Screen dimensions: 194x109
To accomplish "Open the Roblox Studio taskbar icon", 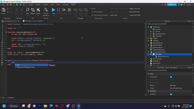I will point(79,106).
